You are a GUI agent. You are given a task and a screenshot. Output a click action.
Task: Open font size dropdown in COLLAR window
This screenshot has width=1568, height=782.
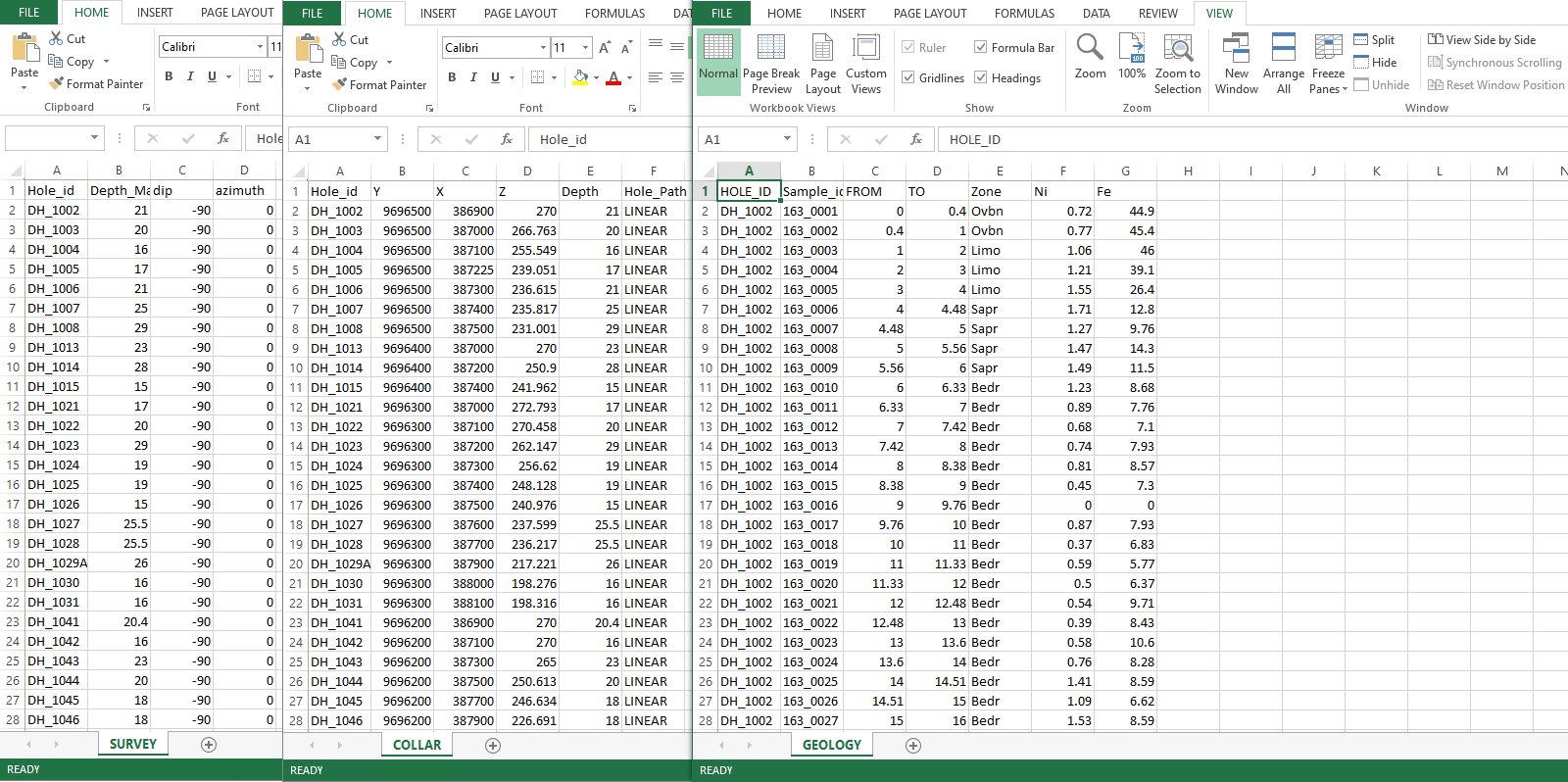point(586,47)
